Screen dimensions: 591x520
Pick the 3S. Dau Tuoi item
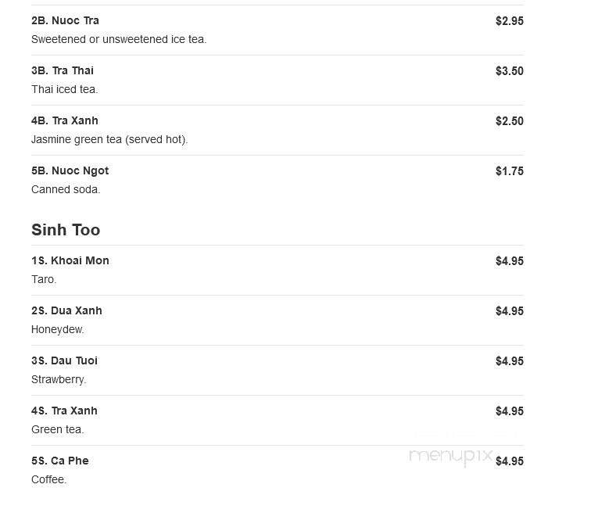(64, 360)
